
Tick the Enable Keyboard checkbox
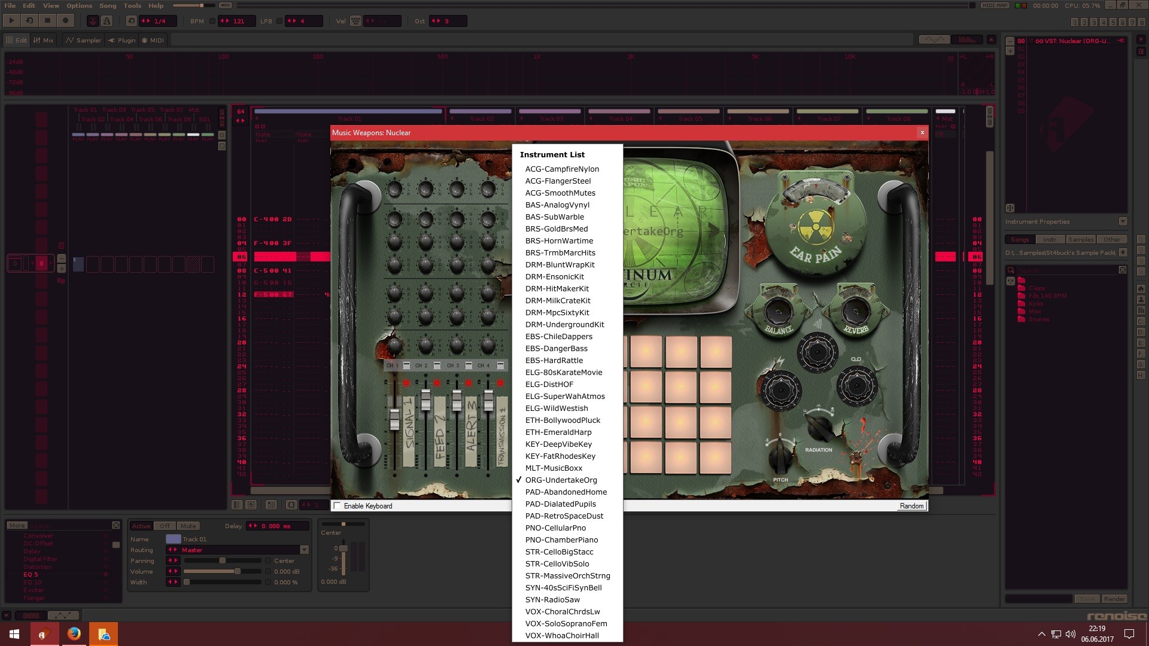pyautogui.click(x=337, y=505)
